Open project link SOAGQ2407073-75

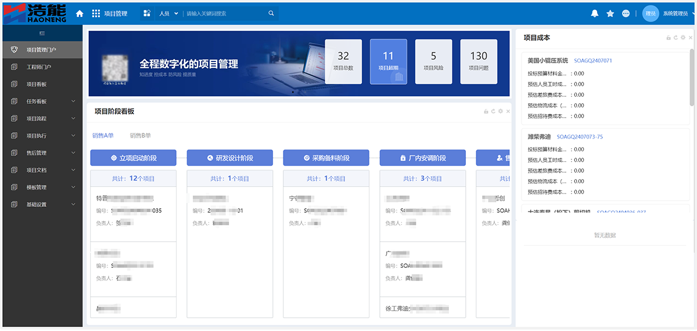click(580, 137)
